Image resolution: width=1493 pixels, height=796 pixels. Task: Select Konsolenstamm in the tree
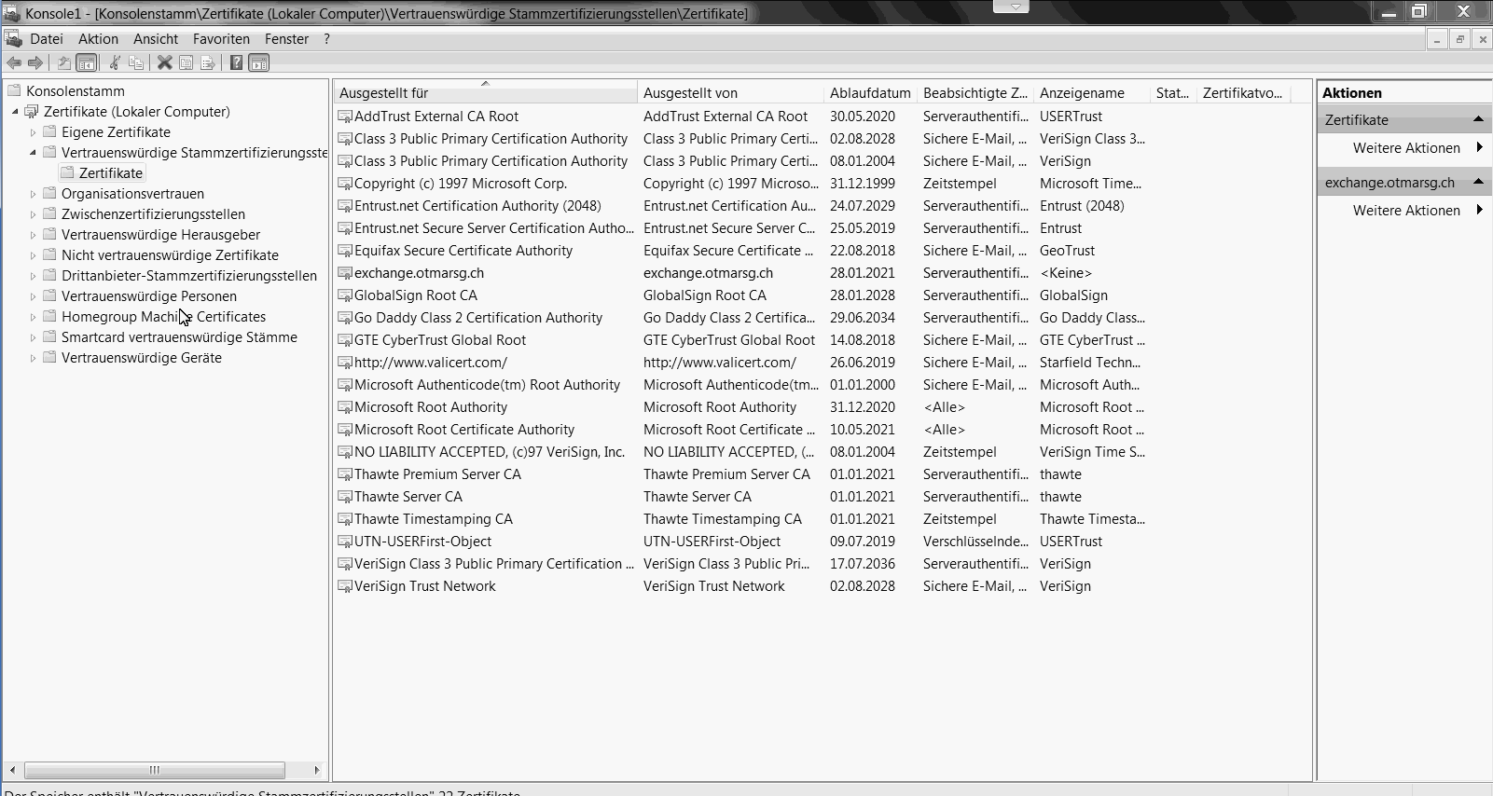coord(76,91)
